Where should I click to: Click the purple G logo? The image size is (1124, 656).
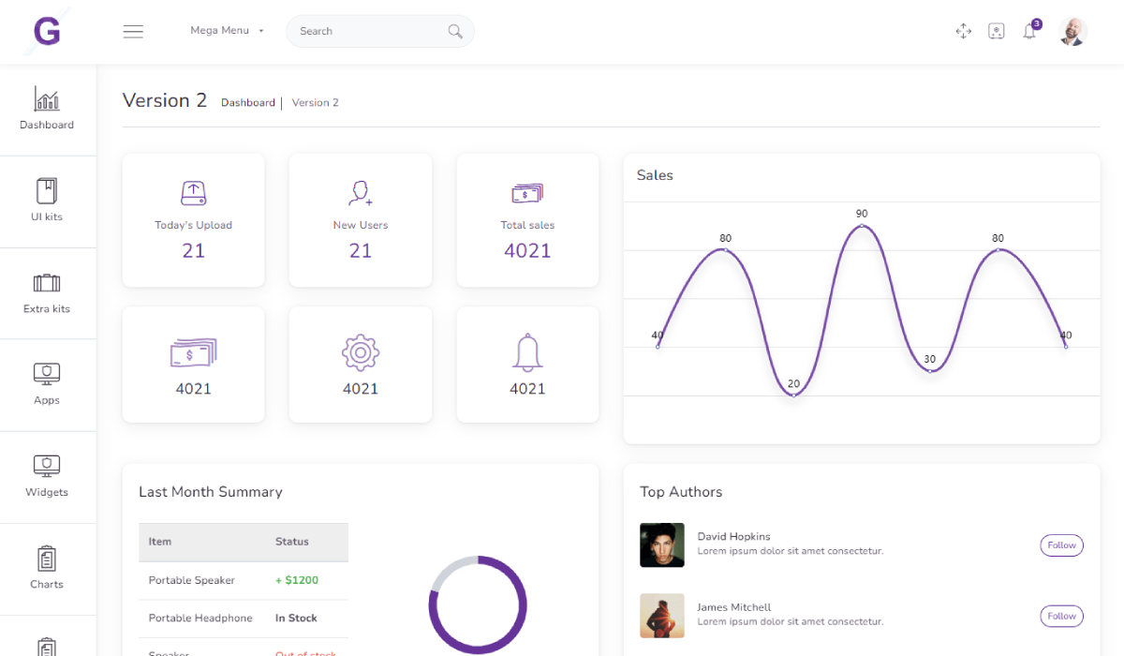[x=47, y=32]
